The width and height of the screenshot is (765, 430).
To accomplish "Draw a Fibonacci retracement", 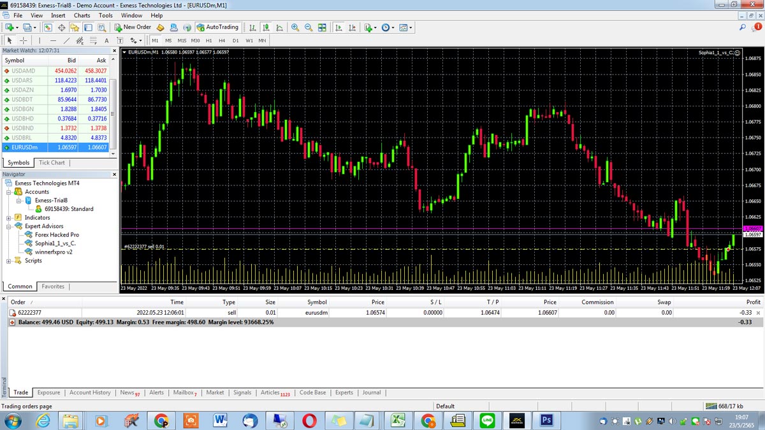I will pyautogui.click(x=92, y=40).
